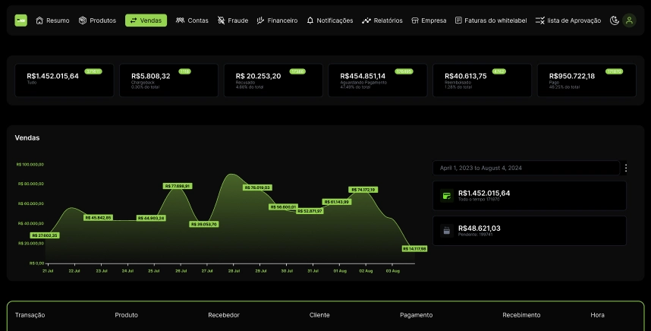Viewport: 651px width, 331px height.
Task: Select the Aguardando Pagamento card
Action: pyautogui.click(x=378, y=80)
